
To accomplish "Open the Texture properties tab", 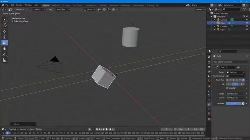I will click(x=209, y=119).
